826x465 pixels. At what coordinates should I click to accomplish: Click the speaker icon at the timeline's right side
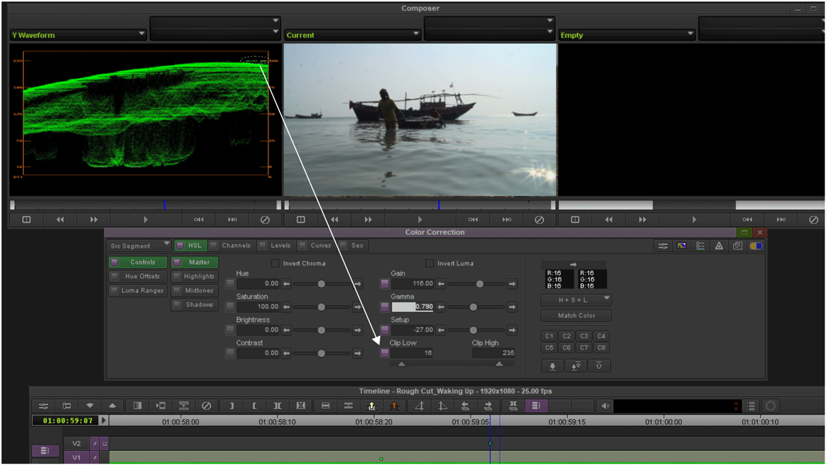pos(605,405)
